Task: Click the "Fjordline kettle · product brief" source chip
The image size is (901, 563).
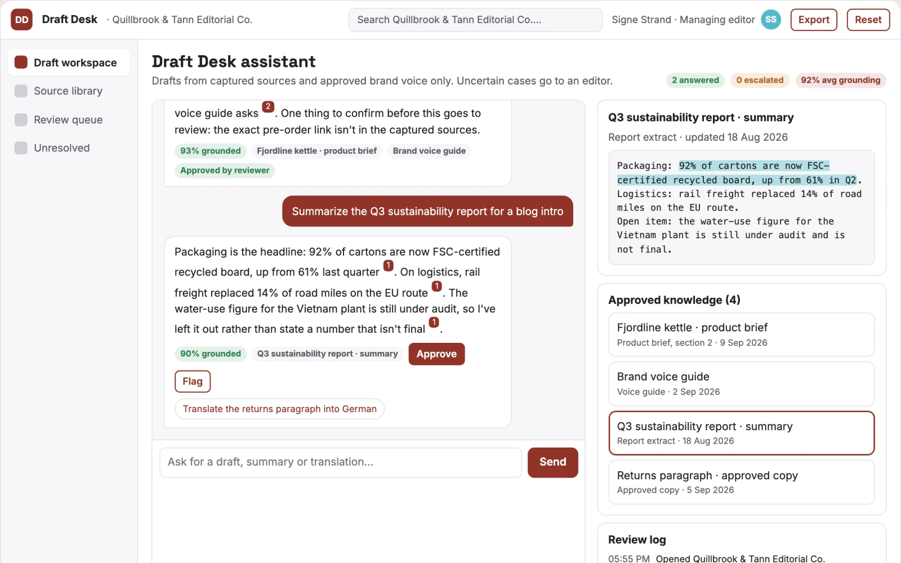Action: pyautogui.click(x=316, y=151)
